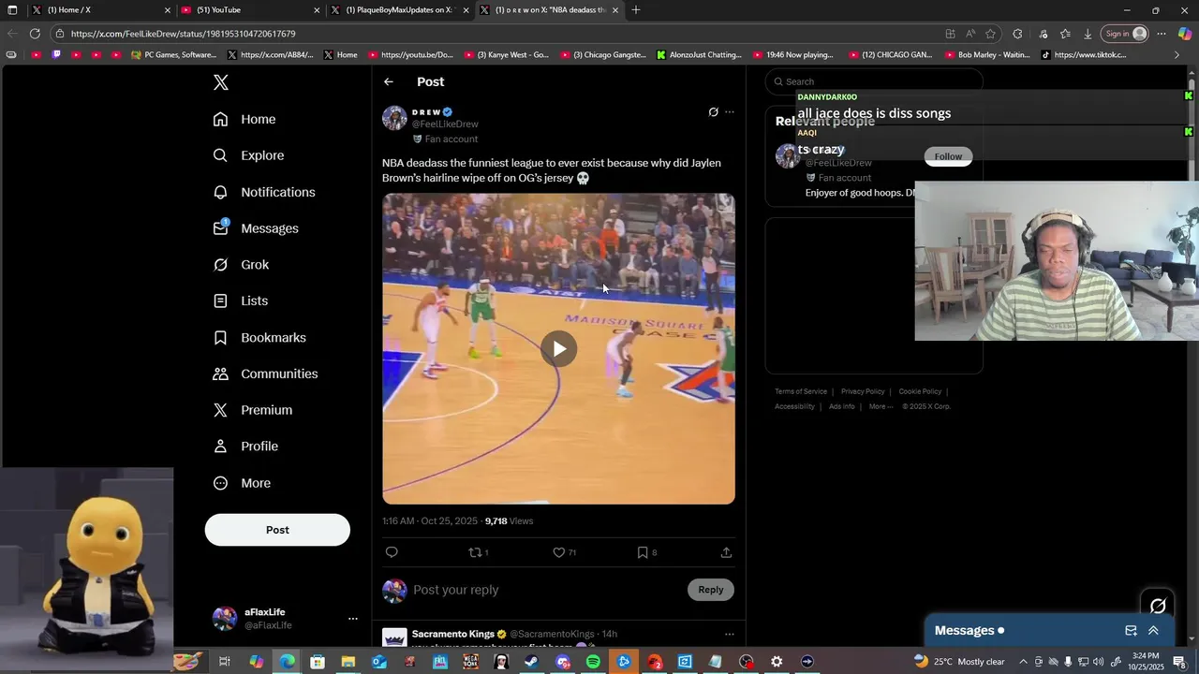Viewport: 1199px width, 674px height.
Task: Open Premium in the sidebar
Action: tap(253, 410)
